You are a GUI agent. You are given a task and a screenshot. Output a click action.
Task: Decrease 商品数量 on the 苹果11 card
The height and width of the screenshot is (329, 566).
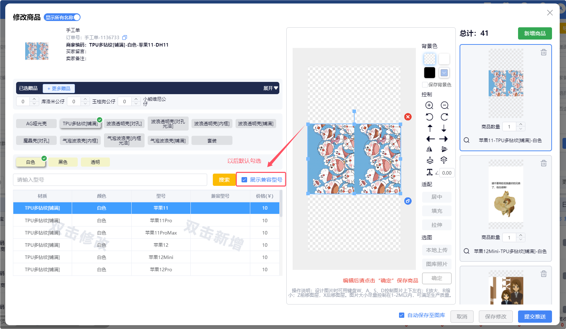click(x=521, y=129)
